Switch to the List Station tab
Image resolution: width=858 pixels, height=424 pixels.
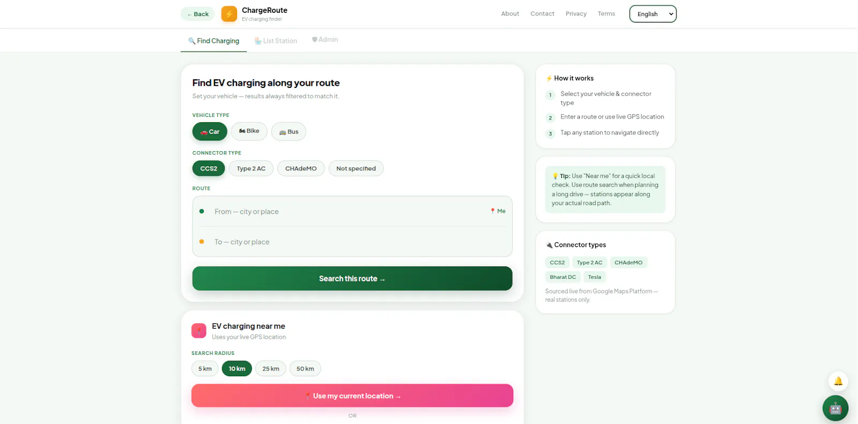[x=276, y=41]
